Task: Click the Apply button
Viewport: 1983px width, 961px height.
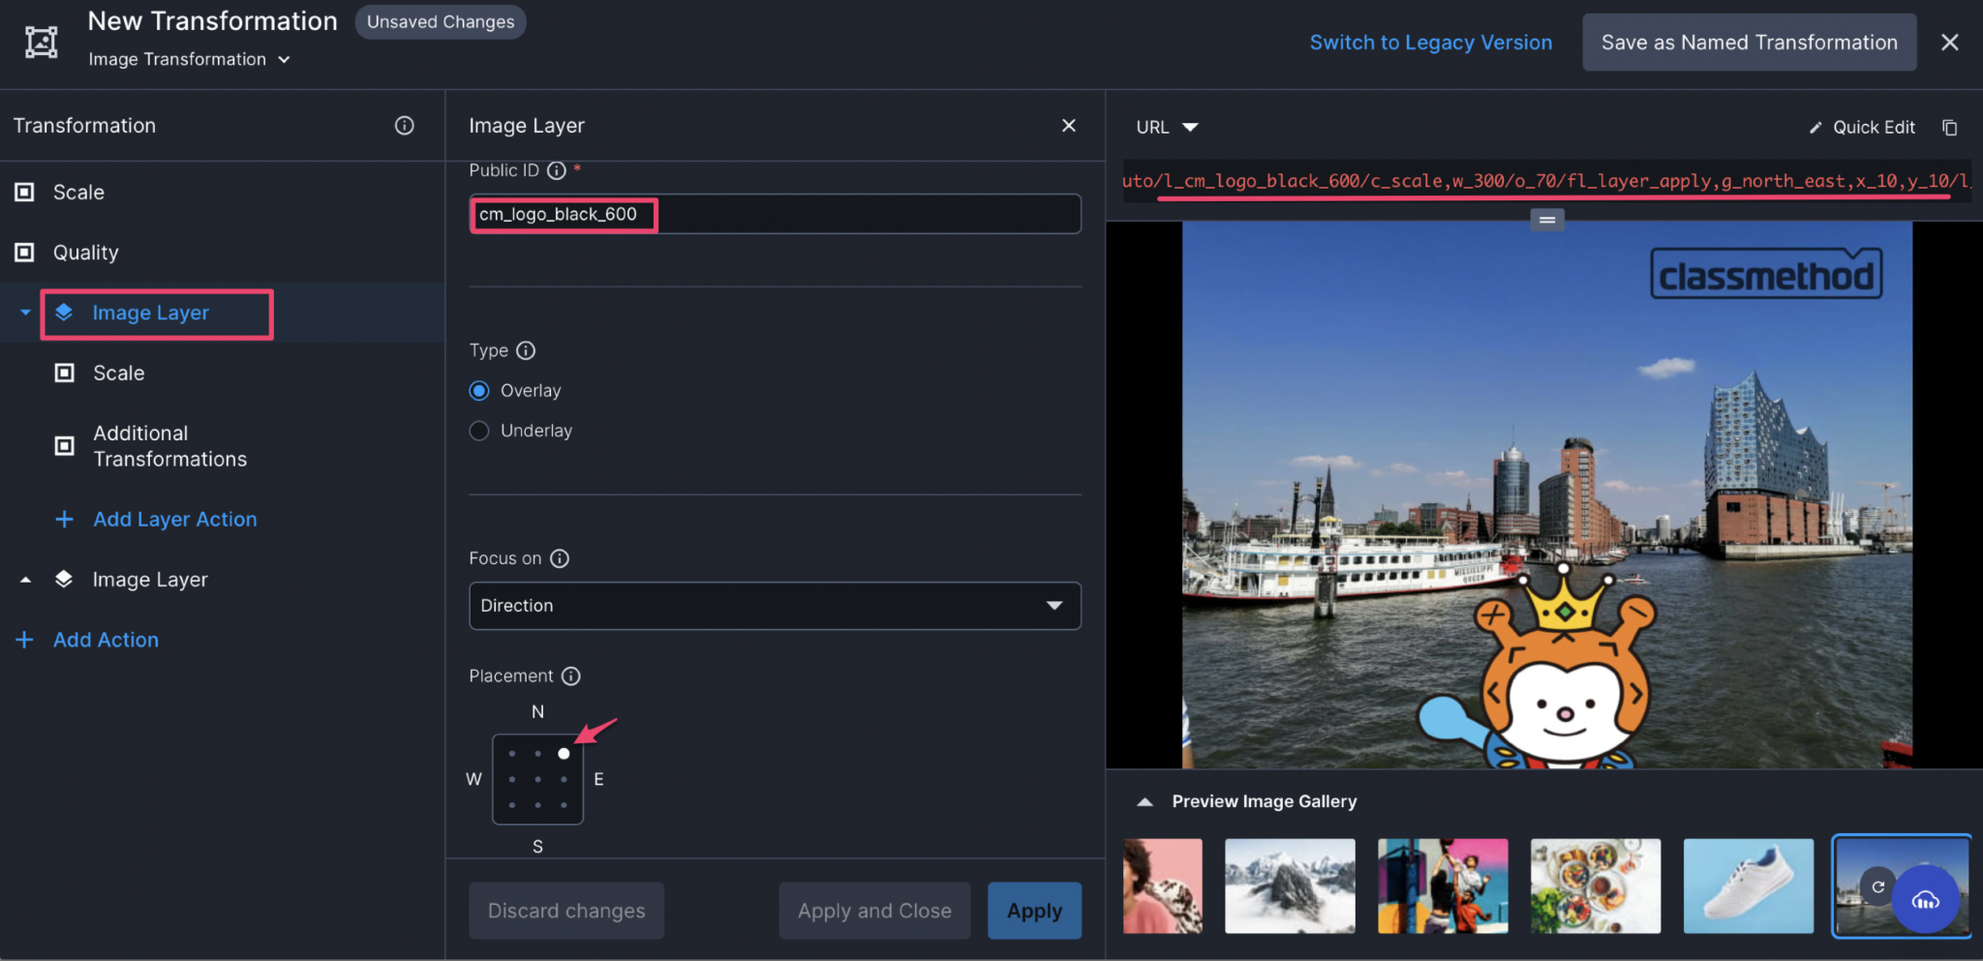Action: 1033,910
